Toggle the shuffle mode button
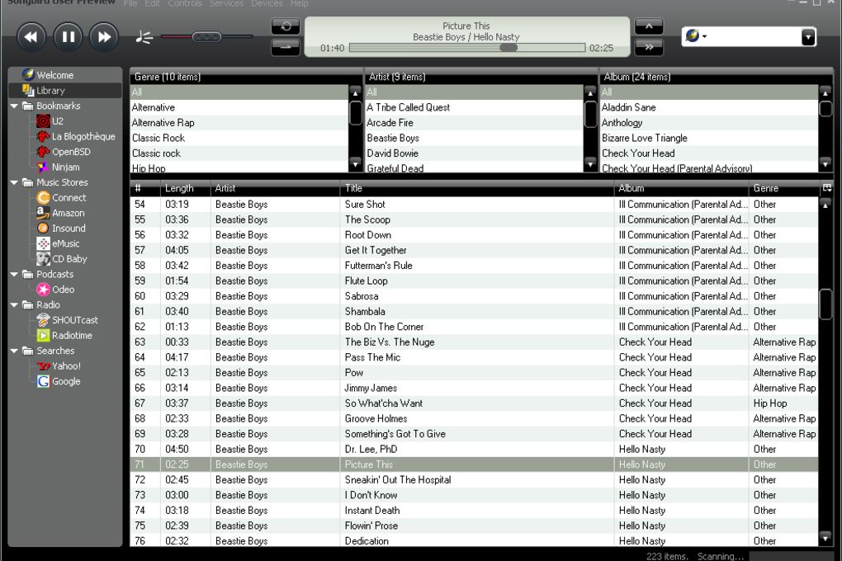Viewport: 842px width, 561px height. (286, 47)
